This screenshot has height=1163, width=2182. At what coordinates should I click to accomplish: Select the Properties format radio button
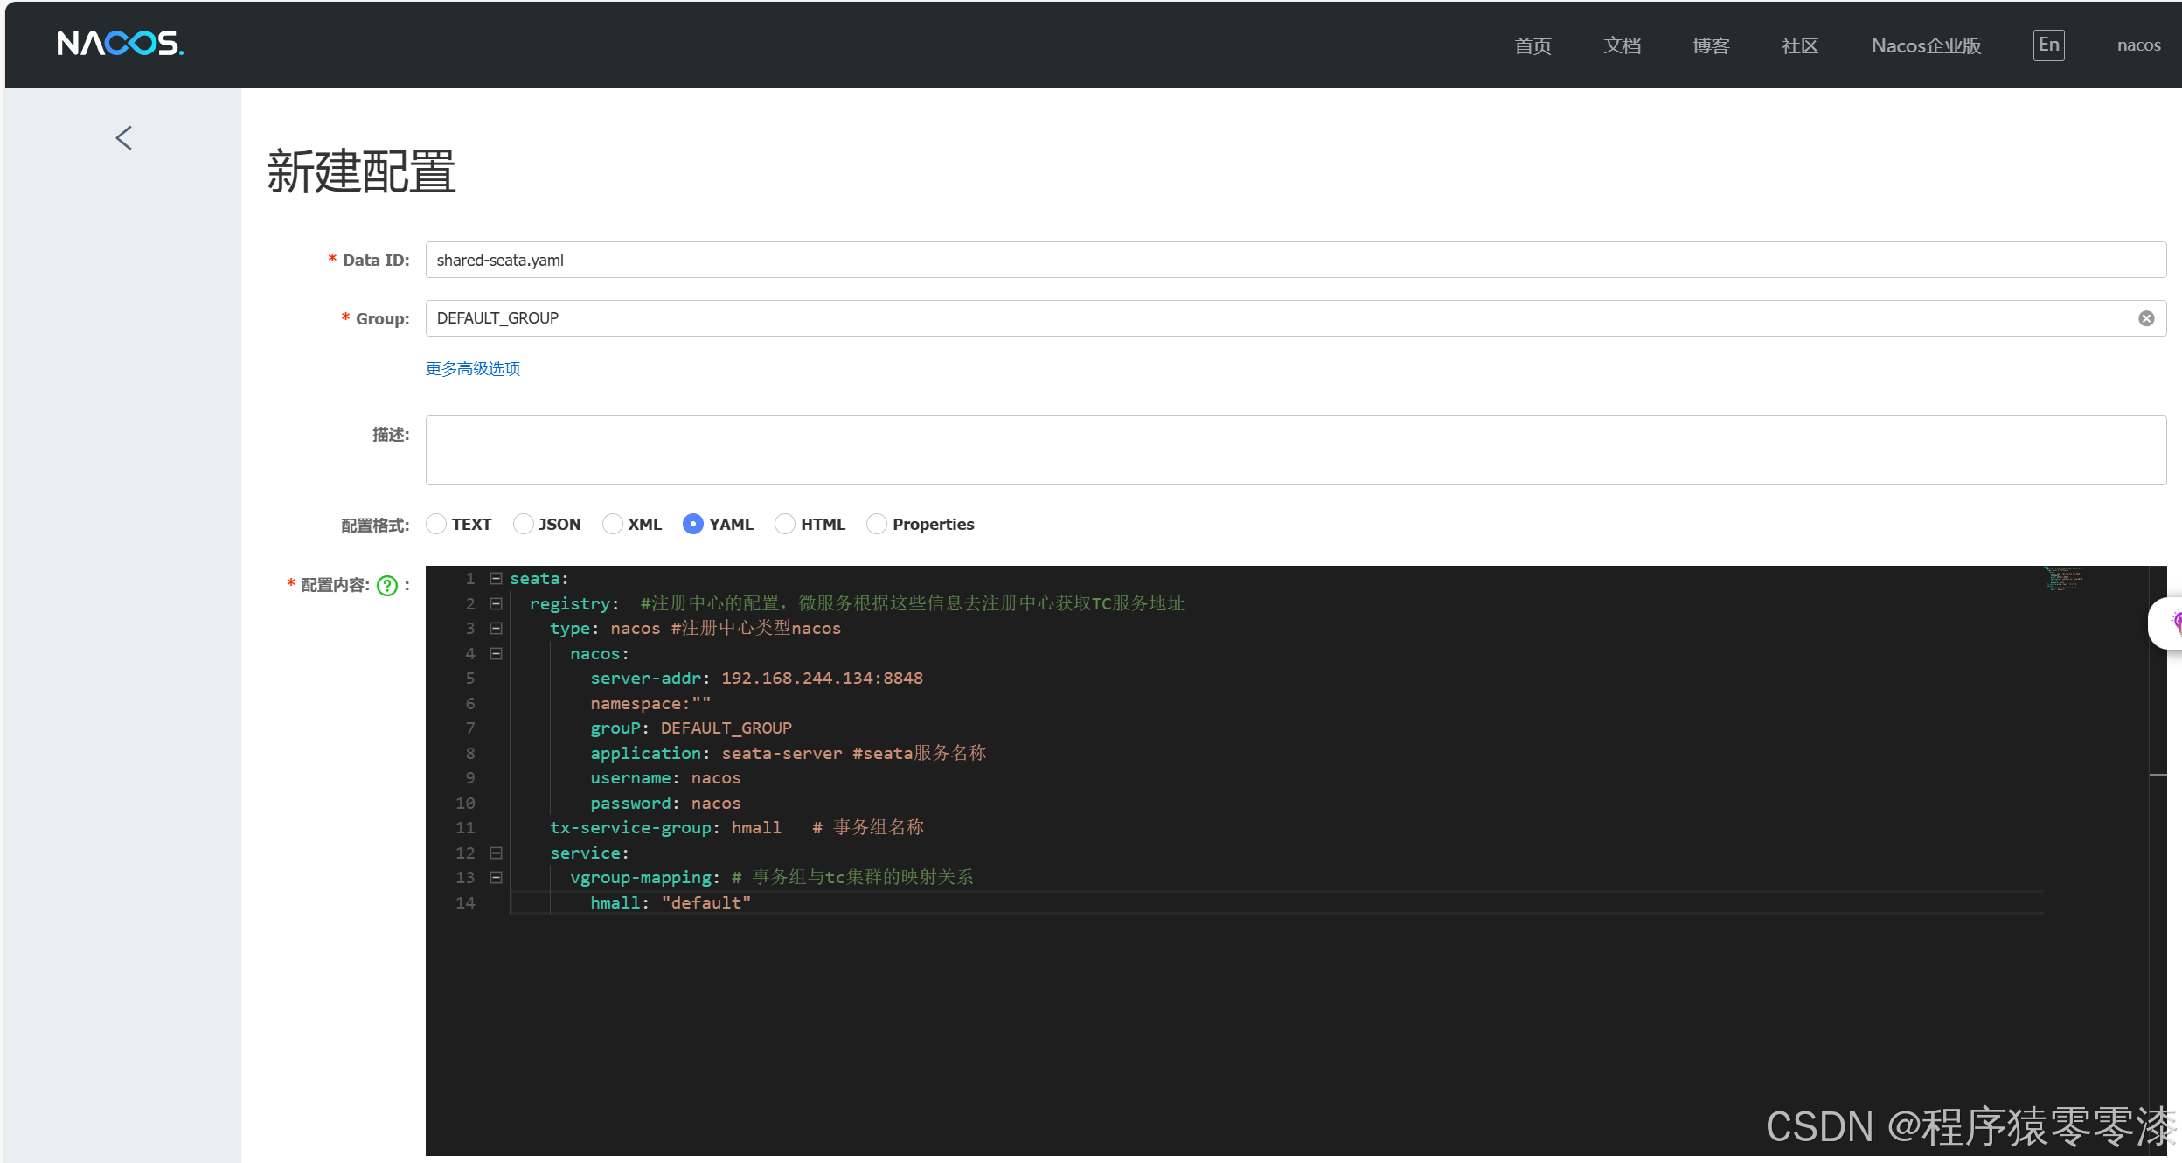(x=876, y=524)
